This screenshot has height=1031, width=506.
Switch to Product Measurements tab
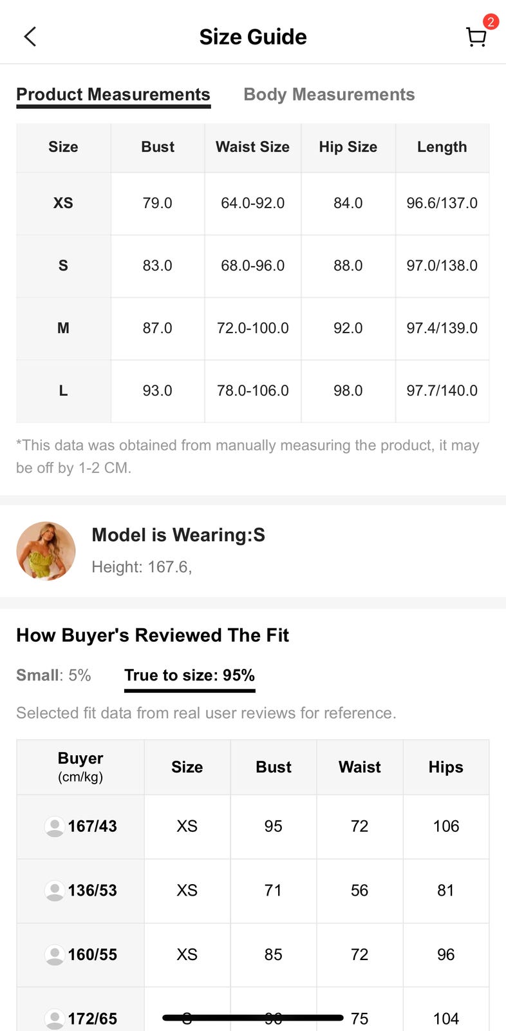coord(113,95)
